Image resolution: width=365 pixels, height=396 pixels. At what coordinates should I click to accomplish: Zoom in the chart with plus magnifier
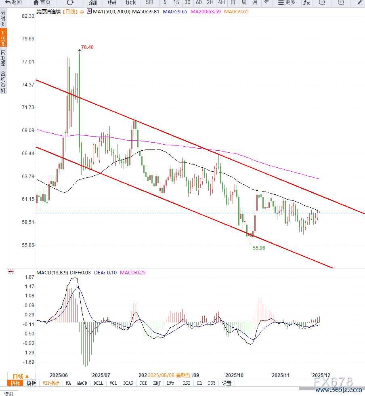click(341, 3)
